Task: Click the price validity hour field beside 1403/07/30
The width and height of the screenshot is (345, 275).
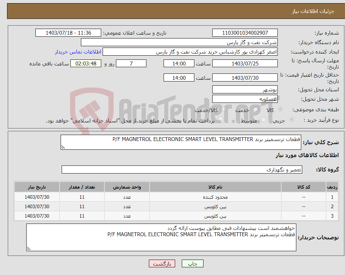Action: (x=179, y=78)
